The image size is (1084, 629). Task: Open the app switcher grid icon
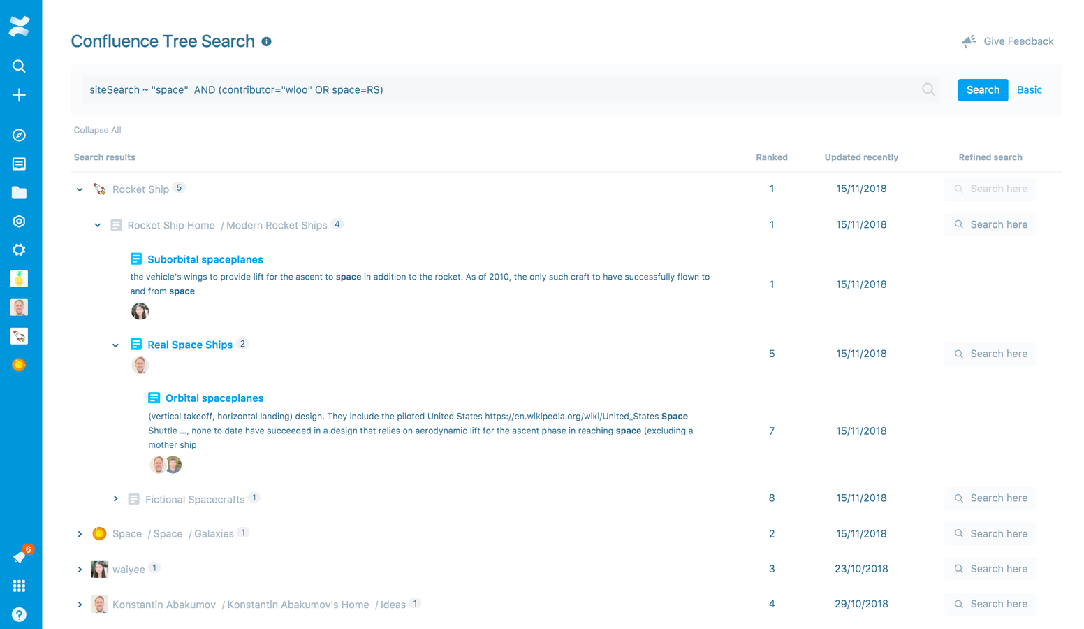click(19, 586)
